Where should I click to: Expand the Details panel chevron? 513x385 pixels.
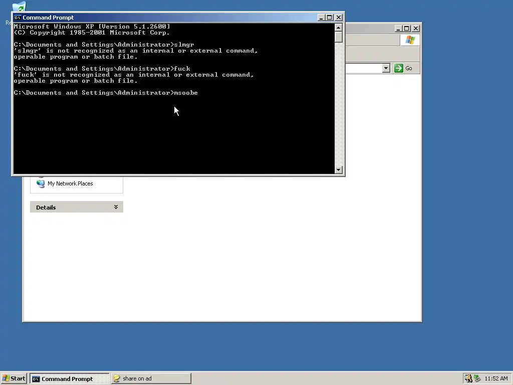pyautogui.click(x=116, y=207)
